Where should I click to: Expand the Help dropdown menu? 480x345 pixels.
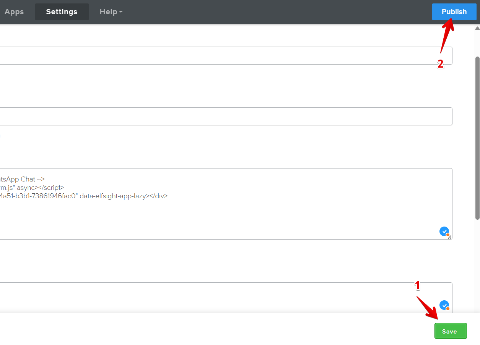[x=111, y=12]
